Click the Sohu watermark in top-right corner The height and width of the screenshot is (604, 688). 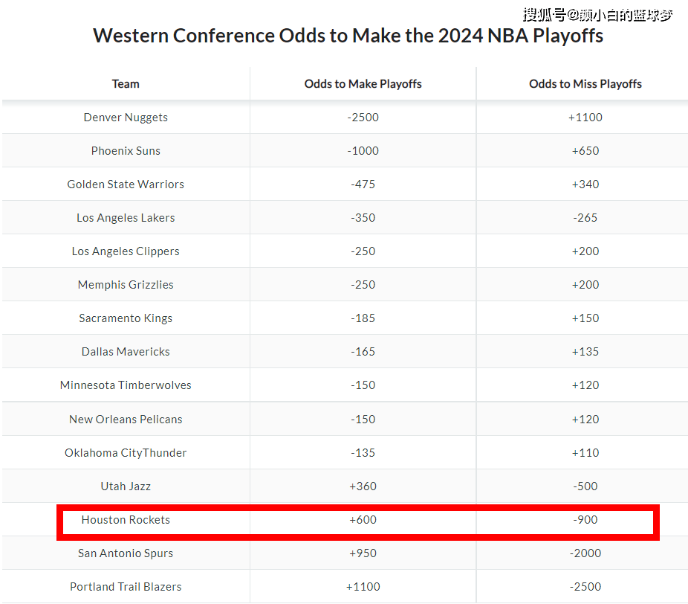[x=597, y=14]
